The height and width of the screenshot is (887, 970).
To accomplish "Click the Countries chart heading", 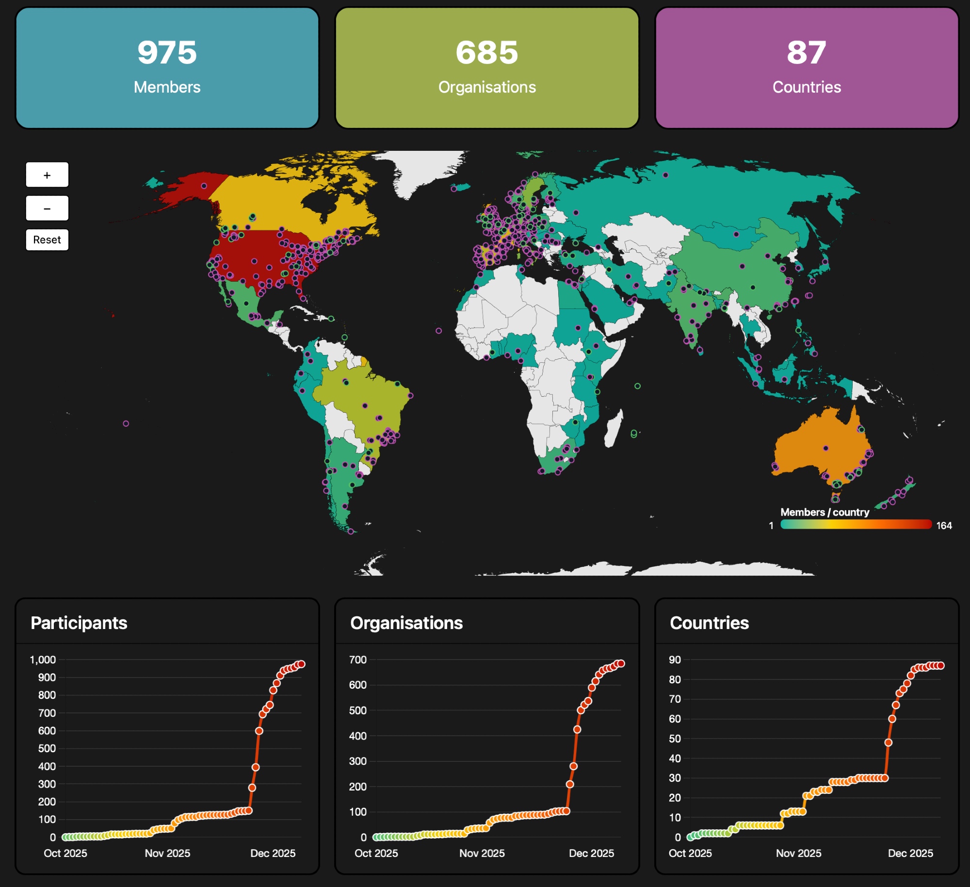I will point(709,623).
